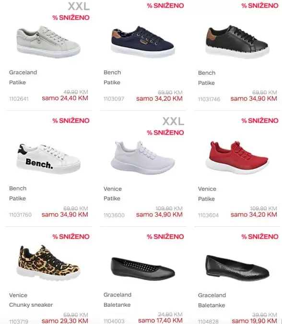Click the Graceland brand name above Baletanke 1104828

tap(212, 295)
